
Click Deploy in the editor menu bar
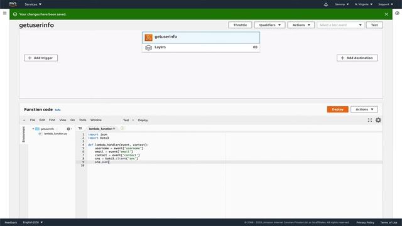click(x=143, y=120)
